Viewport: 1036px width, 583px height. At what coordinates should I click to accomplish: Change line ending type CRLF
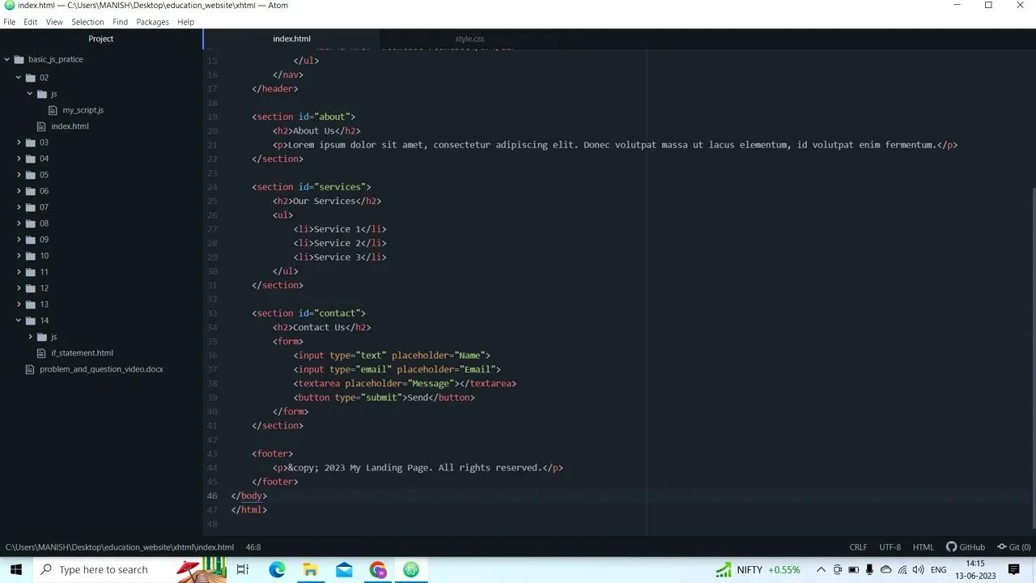pos(858,547)
